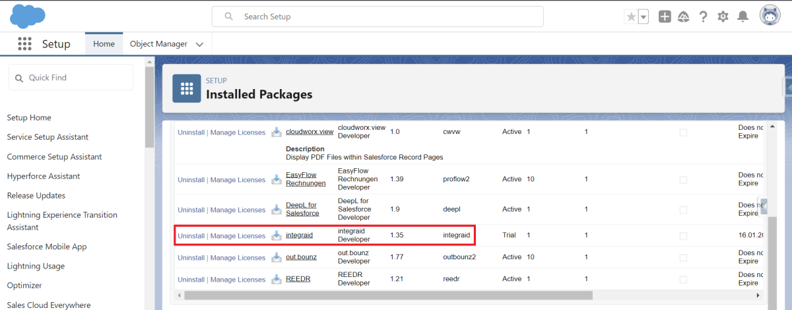The height and width of the screenshot is (310, 792).
Task: Toggle the checkbox in the cloudworx.view row
Action: click(x=683, y=132)
